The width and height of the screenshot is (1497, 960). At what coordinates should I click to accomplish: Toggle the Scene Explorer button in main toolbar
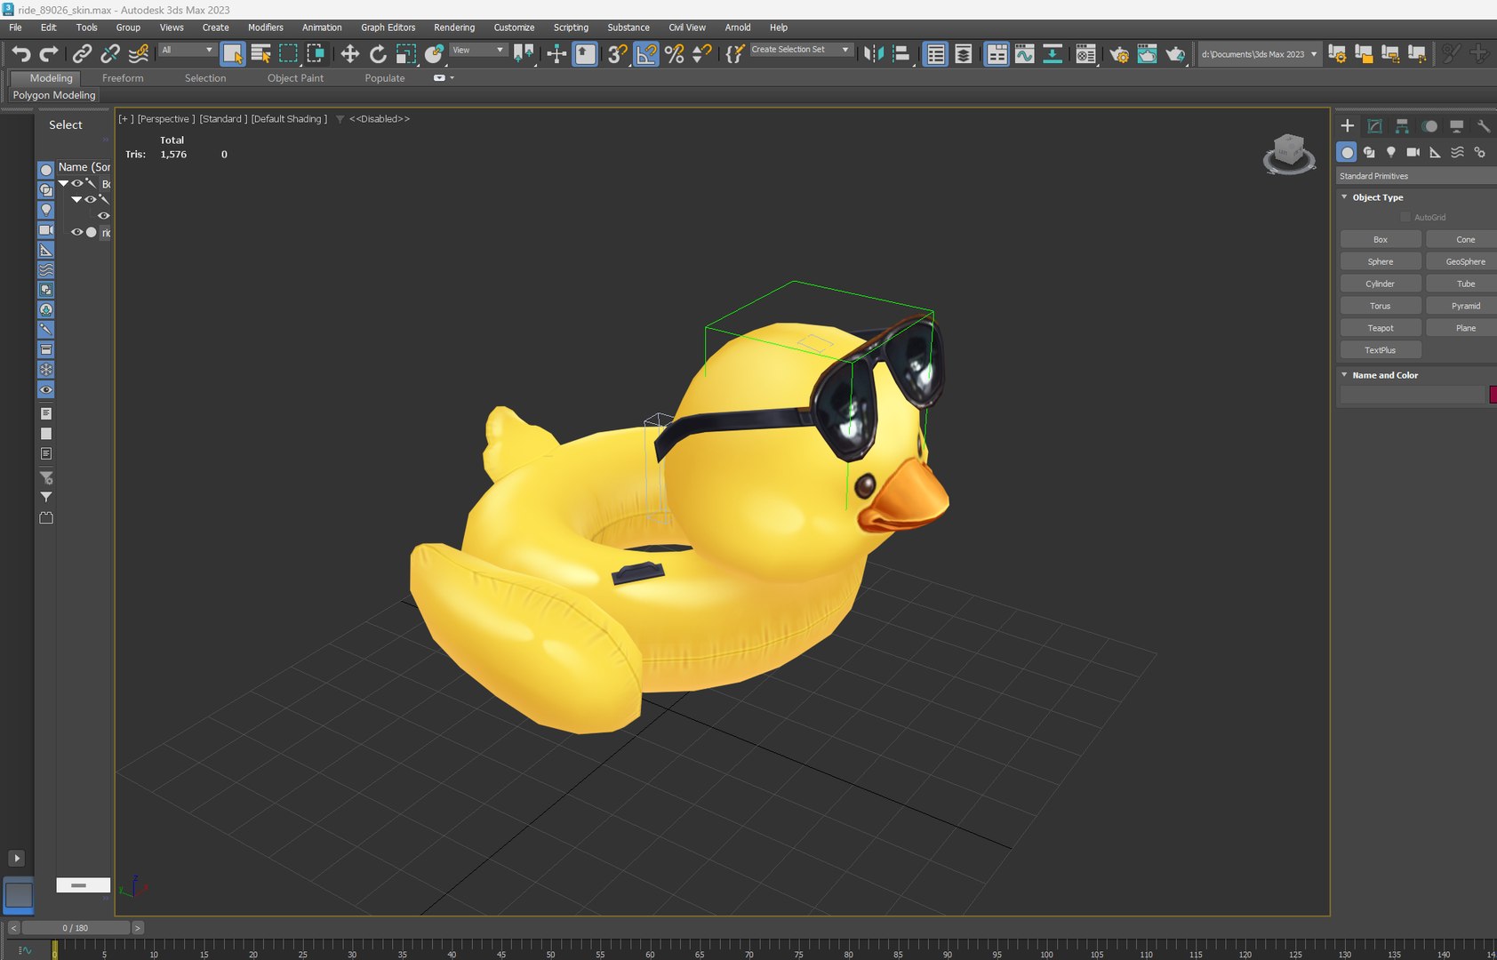[936, 54]
